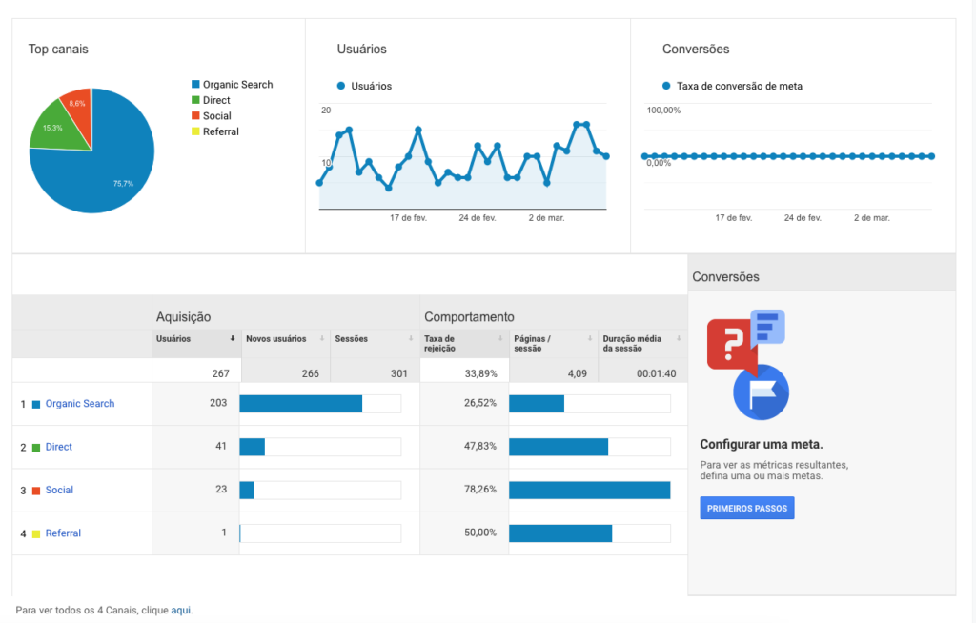Sort by Páginas / sessão arrow
976x623 pixels.
[x=589, y=338]
